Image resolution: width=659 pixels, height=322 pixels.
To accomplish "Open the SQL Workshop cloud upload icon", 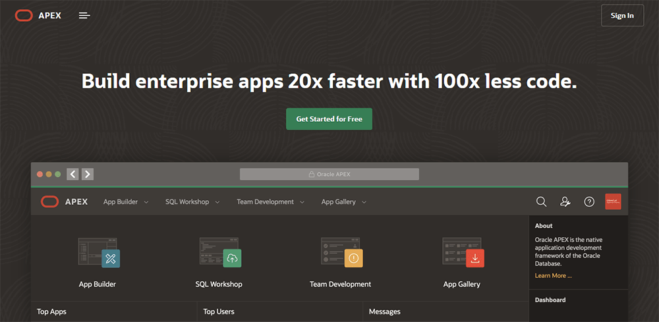I will pyautogui.click(x=232, y=258).
